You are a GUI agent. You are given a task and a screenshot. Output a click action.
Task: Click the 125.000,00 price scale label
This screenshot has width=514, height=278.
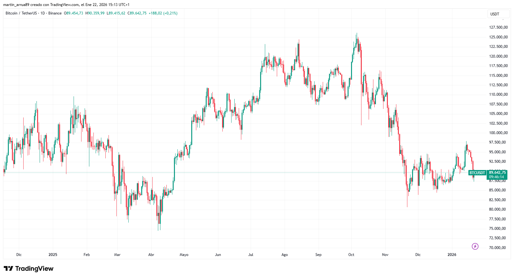pyautogui.click(x=498, y=37)
